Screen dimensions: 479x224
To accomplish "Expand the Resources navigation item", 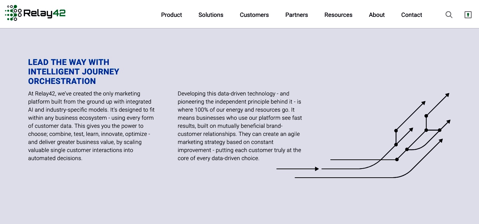I will (338, 15).
